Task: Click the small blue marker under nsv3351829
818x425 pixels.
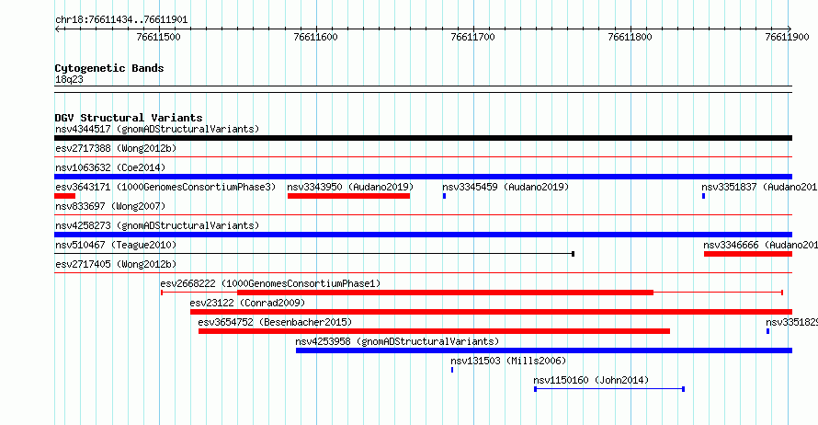Action: click(x=768, y=331)
